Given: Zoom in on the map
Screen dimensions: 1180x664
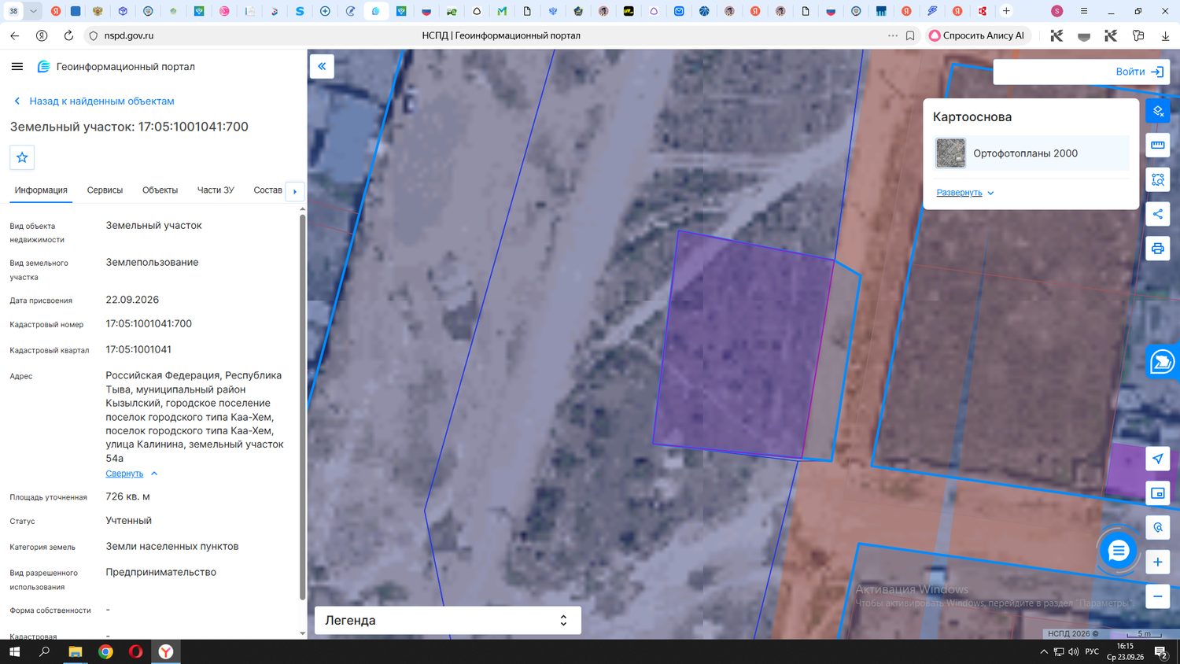Looking at the screenshot, I should pos(1158,562).
